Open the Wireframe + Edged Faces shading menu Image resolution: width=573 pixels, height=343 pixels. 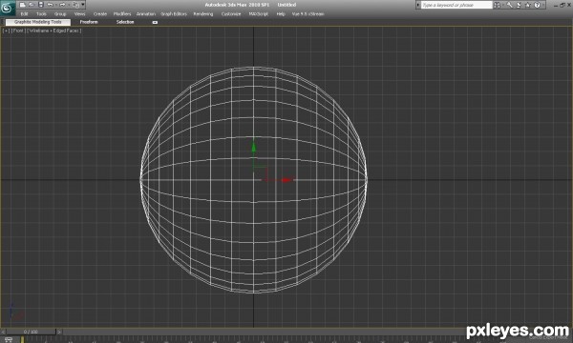coord(54,30)
